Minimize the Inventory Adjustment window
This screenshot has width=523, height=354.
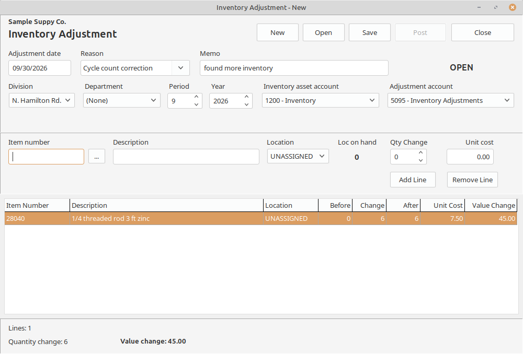pos(479,7)
